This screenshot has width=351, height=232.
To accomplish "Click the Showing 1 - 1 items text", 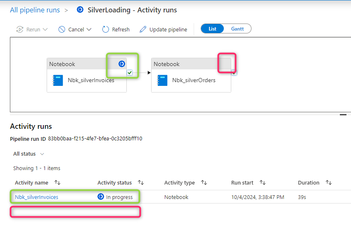I will [x=37, y=168].
